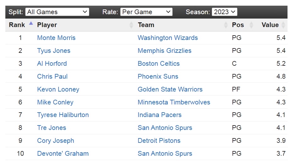
Task: Click the Detroit Pistons team link
Action: click(159, 141)
